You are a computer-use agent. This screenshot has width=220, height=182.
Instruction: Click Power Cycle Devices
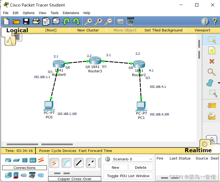(x=58, y=151)
